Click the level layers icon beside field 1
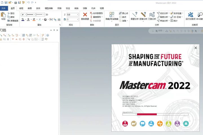The height and width of the screenshot is (135, 203). 65,20
